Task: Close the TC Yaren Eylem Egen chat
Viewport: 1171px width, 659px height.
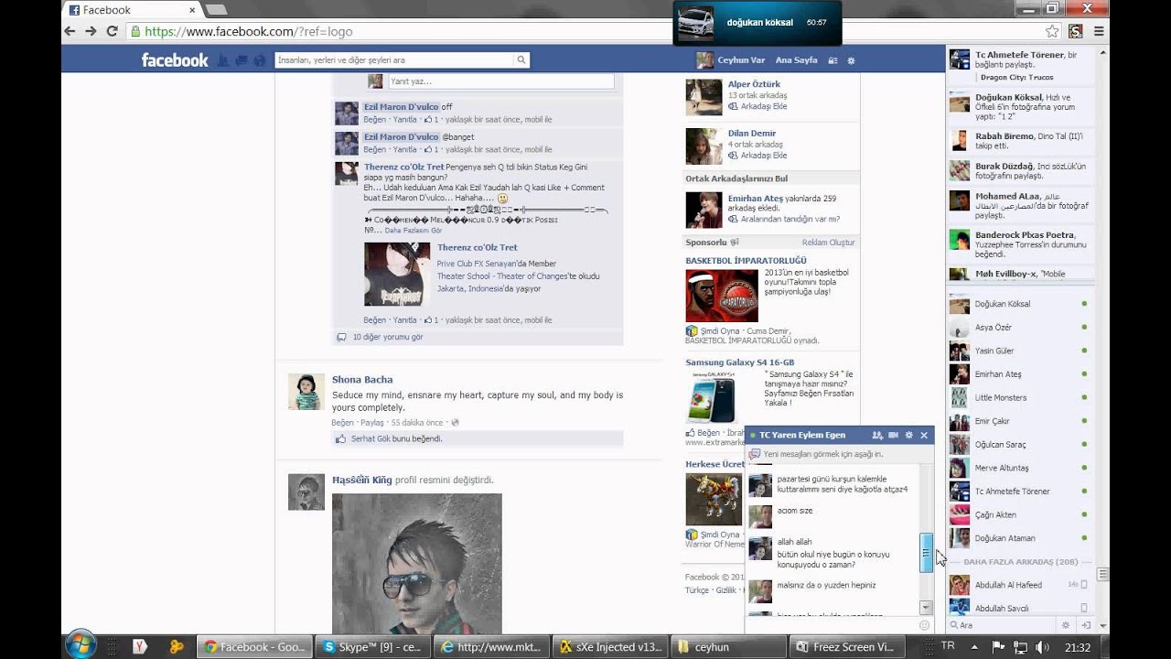Action: [x=924, y=436]
